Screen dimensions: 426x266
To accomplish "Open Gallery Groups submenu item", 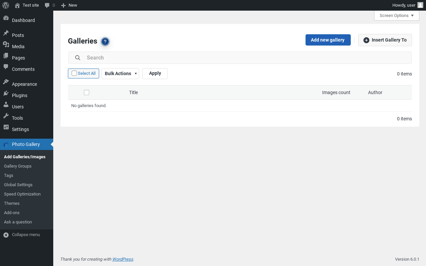I will tap(18, 166).
